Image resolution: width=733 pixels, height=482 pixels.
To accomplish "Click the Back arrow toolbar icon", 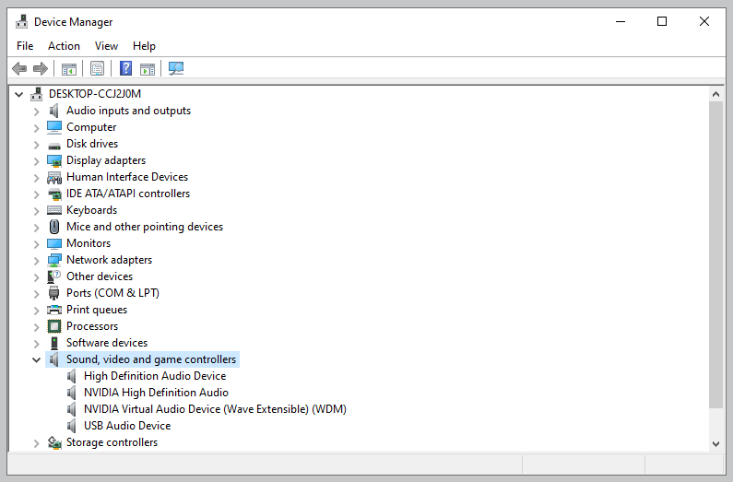I will [19, 68].
